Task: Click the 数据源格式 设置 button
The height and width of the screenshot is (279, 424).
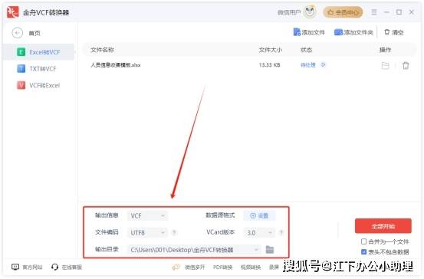Action: pyautogui.click(x=259, y=215)
